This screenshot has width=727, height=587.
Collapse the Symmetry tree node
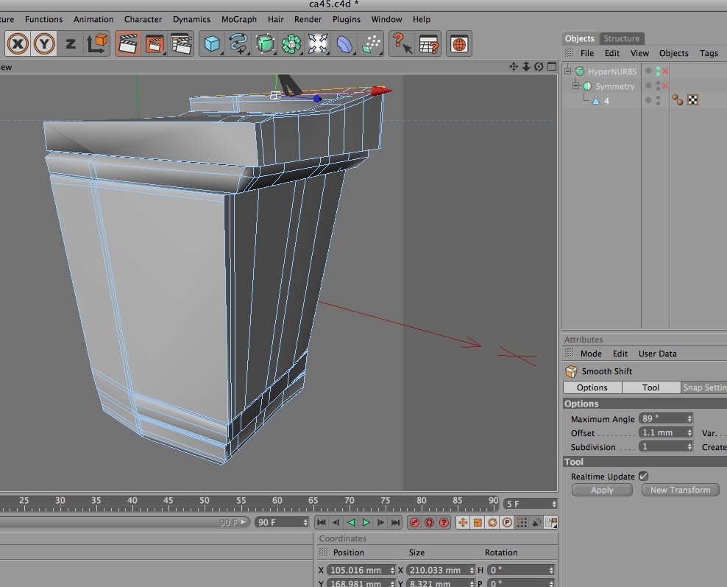tap(577, 86)
